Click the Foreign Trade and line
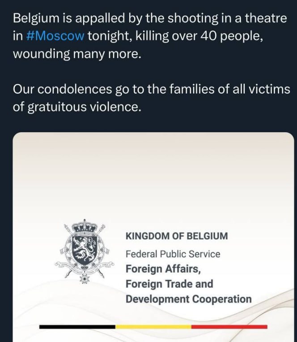Screen dimensions: 297x342 pos(170,284)
